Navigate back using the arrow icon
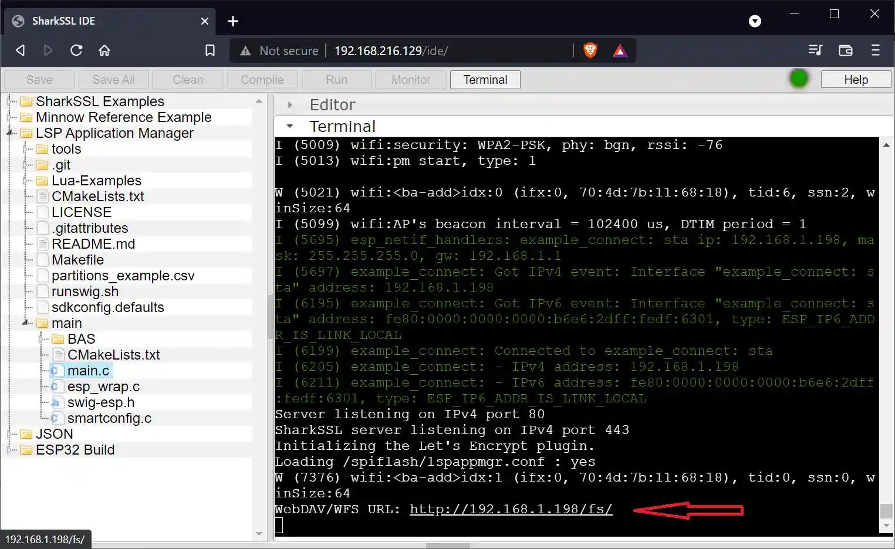 [x=19, y=50]
